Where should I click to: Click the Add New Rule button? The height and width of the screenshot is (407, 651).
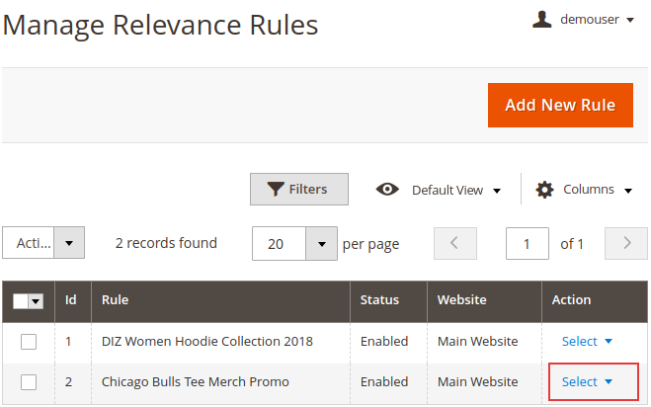pyautogui.click(x=559, y=105)
